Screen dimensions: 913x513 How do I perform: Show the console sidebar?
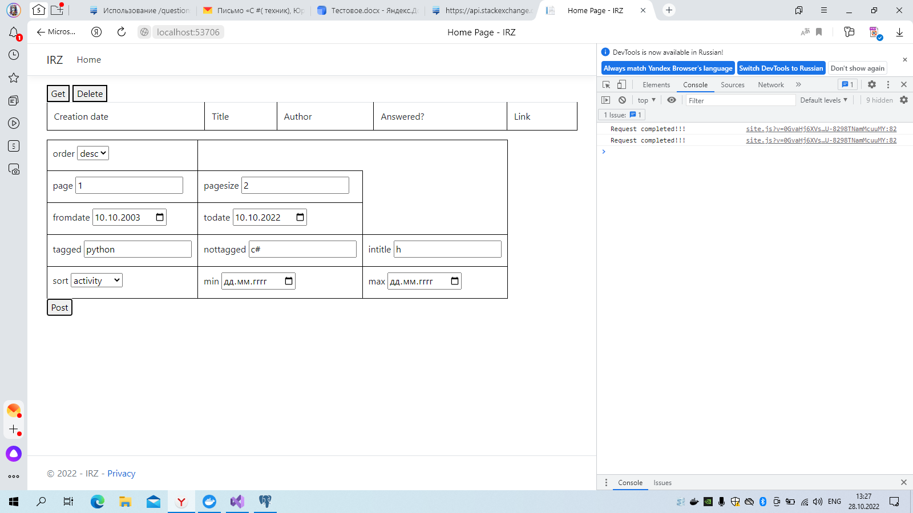pos(606,100)
